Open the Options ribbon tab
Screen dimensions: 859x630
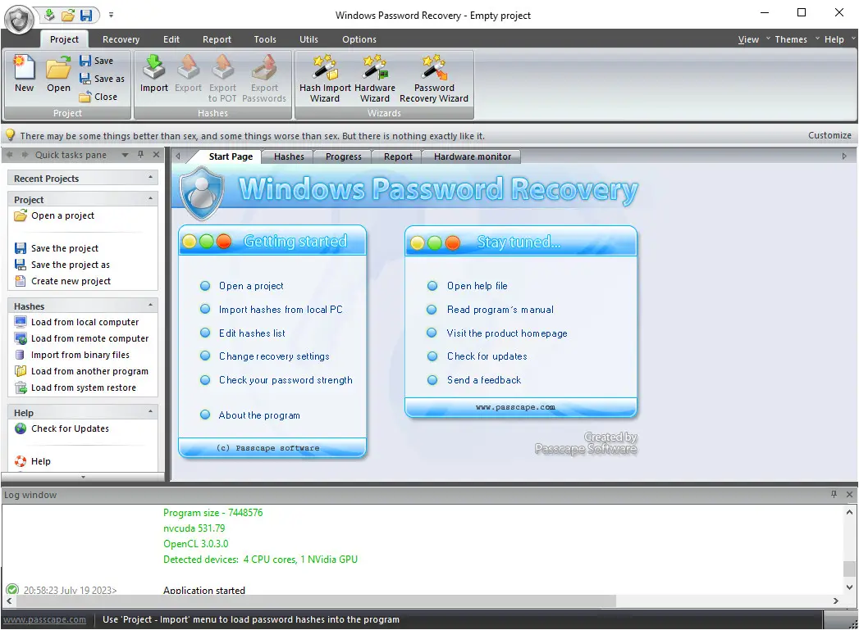[359, 39]
